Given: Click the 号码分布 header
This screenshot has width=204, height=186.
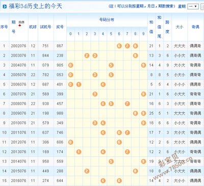Looking at the screenshot, I should click(107, 20).
